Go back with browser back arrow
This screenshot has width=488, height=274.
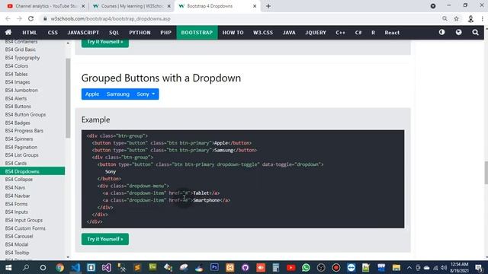(8, 18)
